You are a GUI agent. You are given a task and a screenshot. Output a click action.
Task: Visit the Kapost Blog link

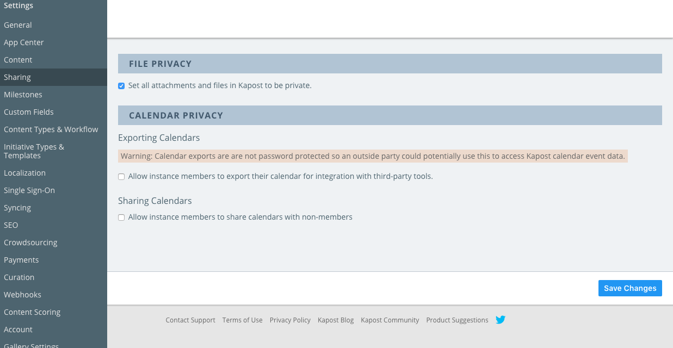[336, 320]
